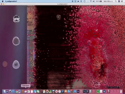Open Calendar from the Dock
Viewport: 125px width, 94px height.
(x=26, y=91)
